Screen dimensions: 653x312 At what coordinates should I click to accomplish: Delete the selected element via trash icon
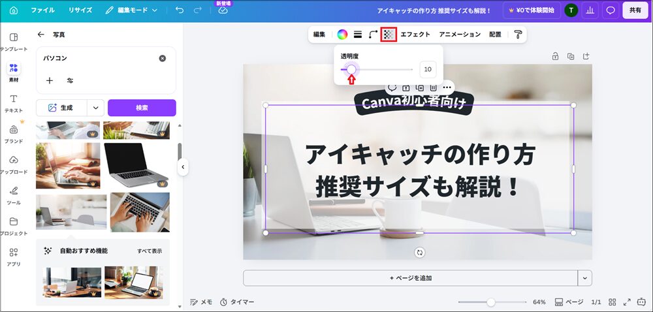click(433, 87)
